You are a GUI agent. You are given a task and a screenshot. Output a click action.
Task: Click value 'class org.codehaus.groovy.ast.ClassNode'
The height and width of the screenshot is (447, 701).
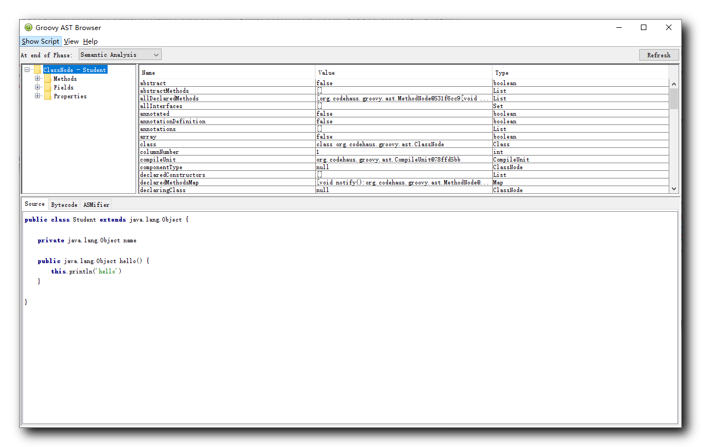[380, 144]
